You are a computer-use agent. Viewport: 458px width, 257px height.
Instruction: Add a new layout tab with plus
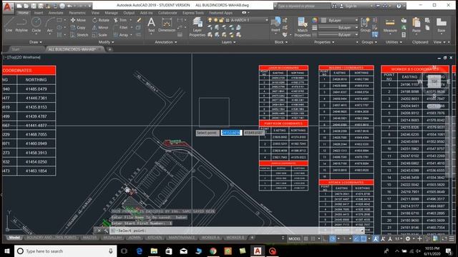point(252,238)
